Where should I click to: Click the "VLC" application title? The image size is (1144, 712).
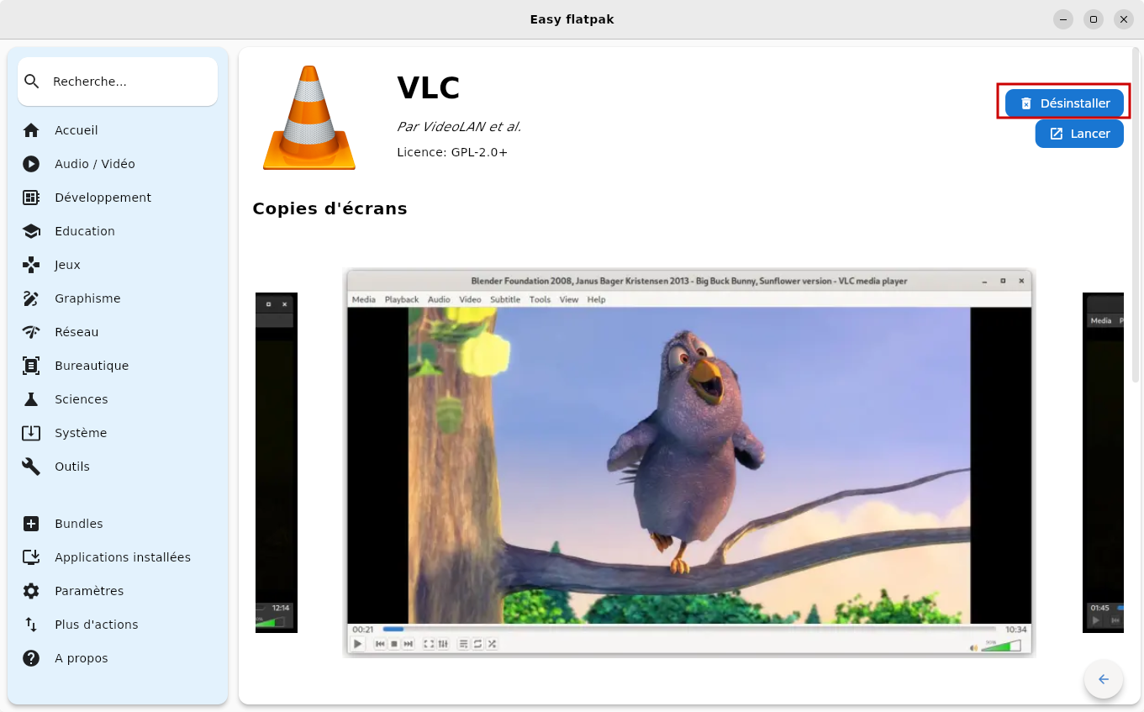tap(429, 88)
